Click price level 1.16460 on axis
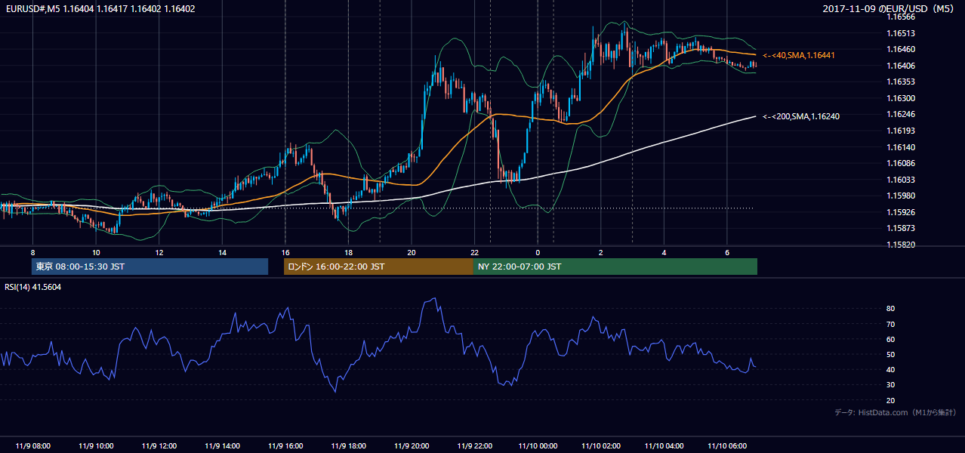Image resolution: width=965 pixels, height=453 pixels. point(901,49)
